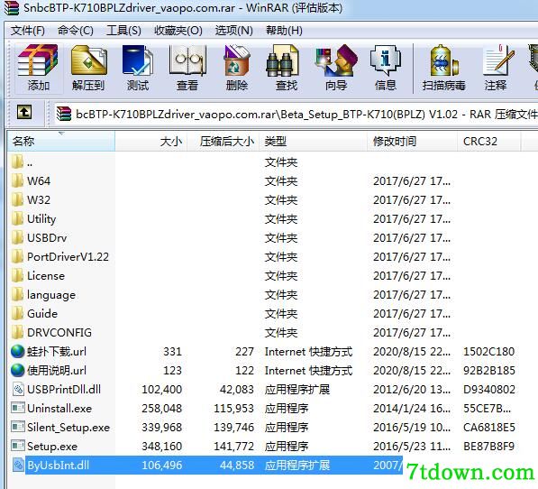The image size is (538, 489).
Task: Select the 蛙扑下载.url file name
Action: [x=57, y=351]
